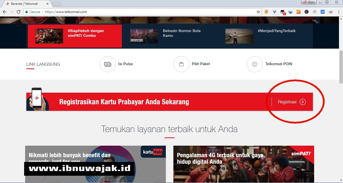Open a new tab

pyautogui.click(x=57, y=4)
